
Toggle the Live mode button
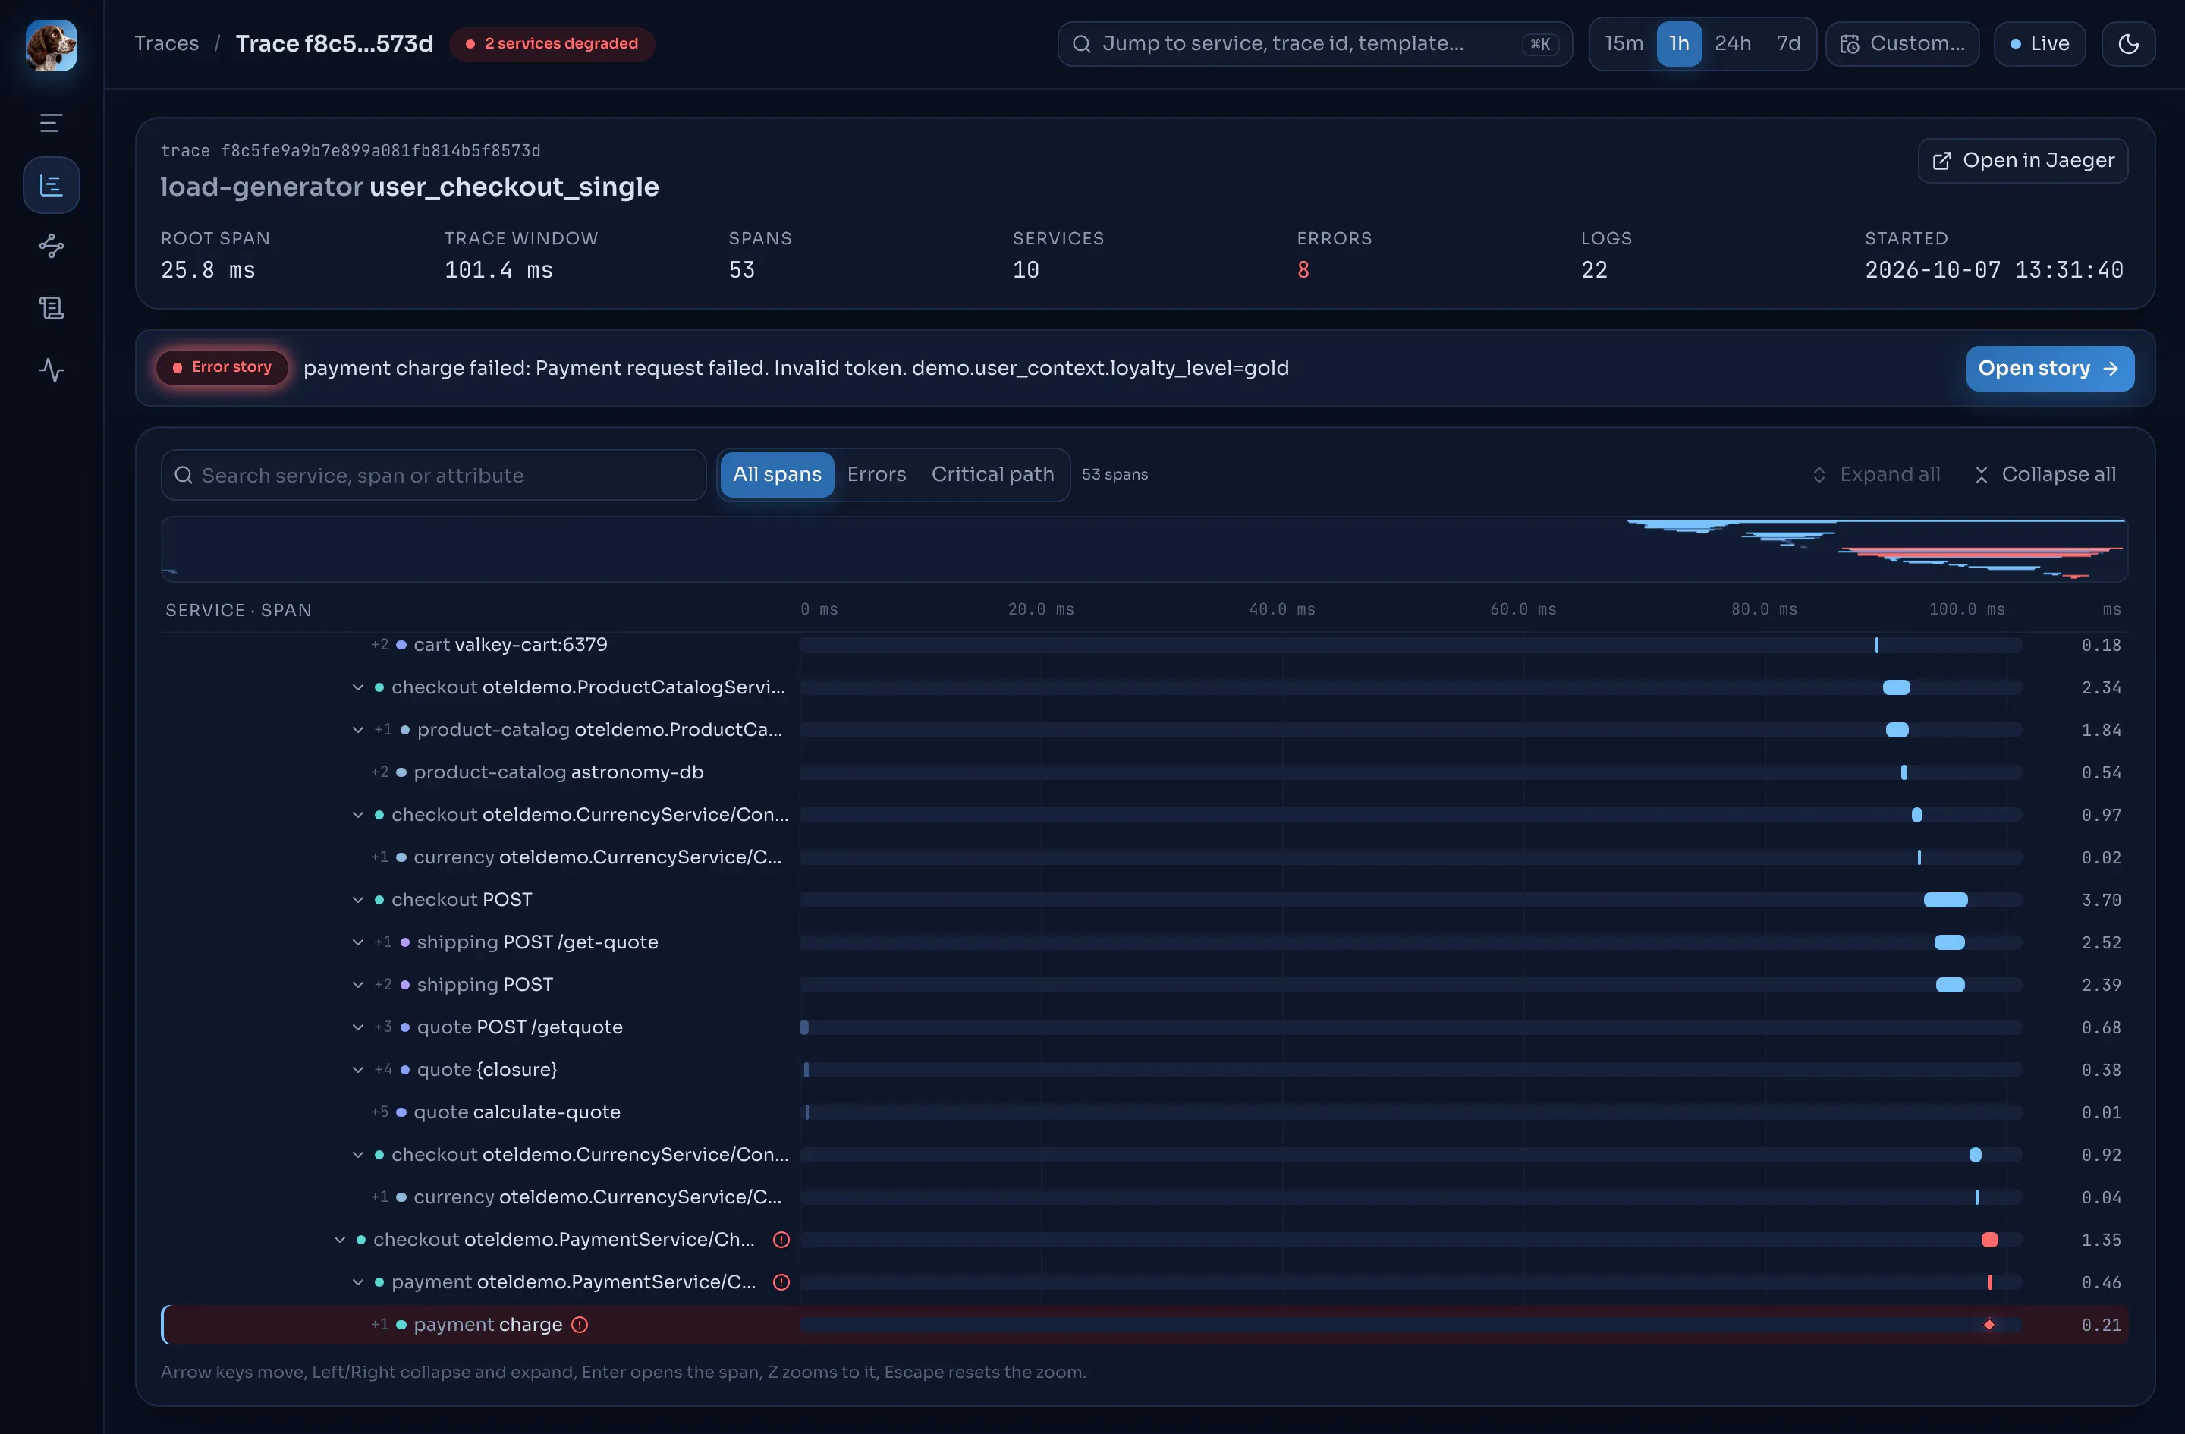[x=2039, y=44]
